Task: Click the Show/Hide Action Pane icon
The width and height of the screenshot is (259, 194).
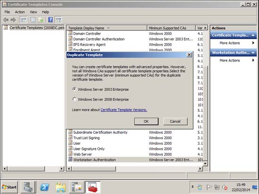Action: 58,20
